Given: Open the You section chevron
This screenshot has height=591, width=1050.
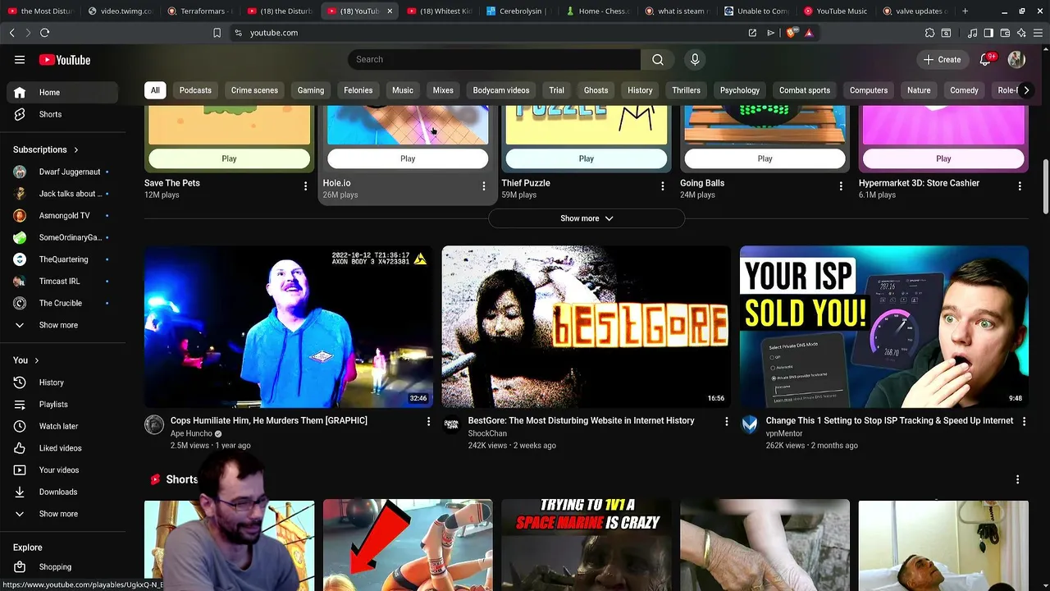Looking at the screenshot, I should pos(36,360).
